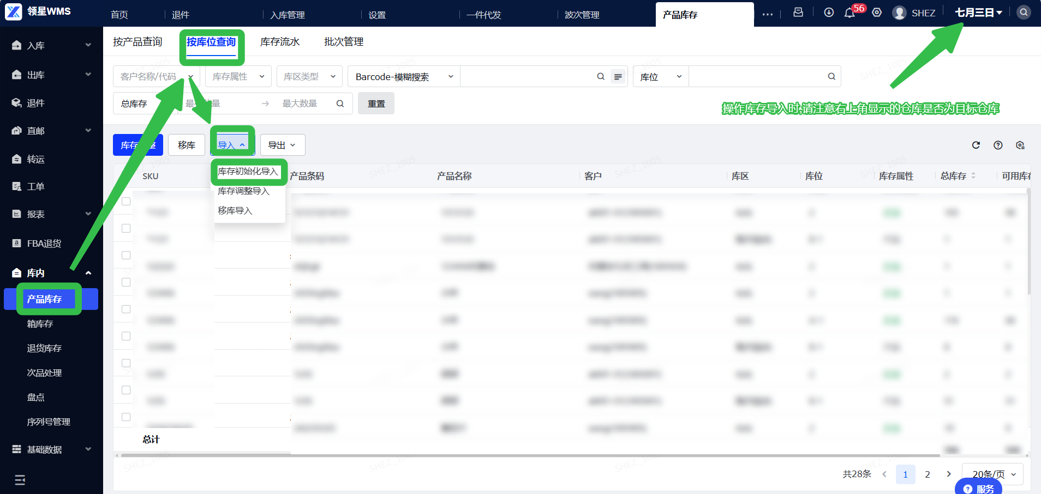Collapse the 库内 sidebar menu chevron
The image size is (1041, 494).
tap(88, 273)
